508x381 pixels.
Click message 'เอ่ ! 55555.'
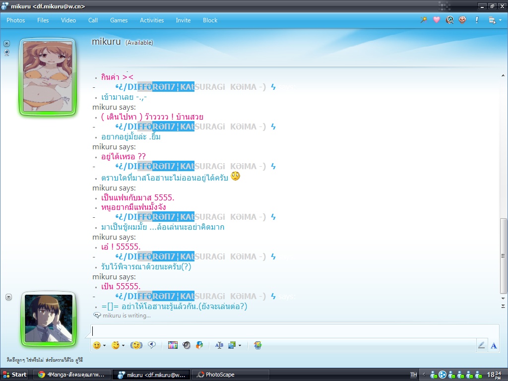[121, 247]
